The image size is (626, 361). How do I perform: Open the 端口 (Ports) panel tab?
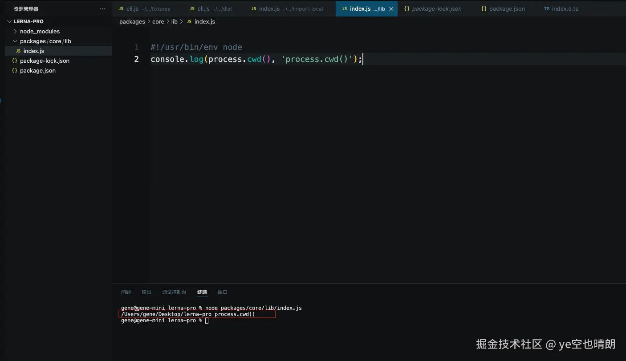[x=223, y=292]
